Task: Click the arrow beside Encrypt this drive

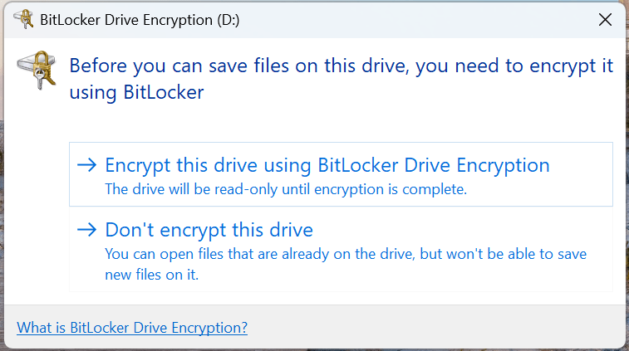Action: click(86, 165)
